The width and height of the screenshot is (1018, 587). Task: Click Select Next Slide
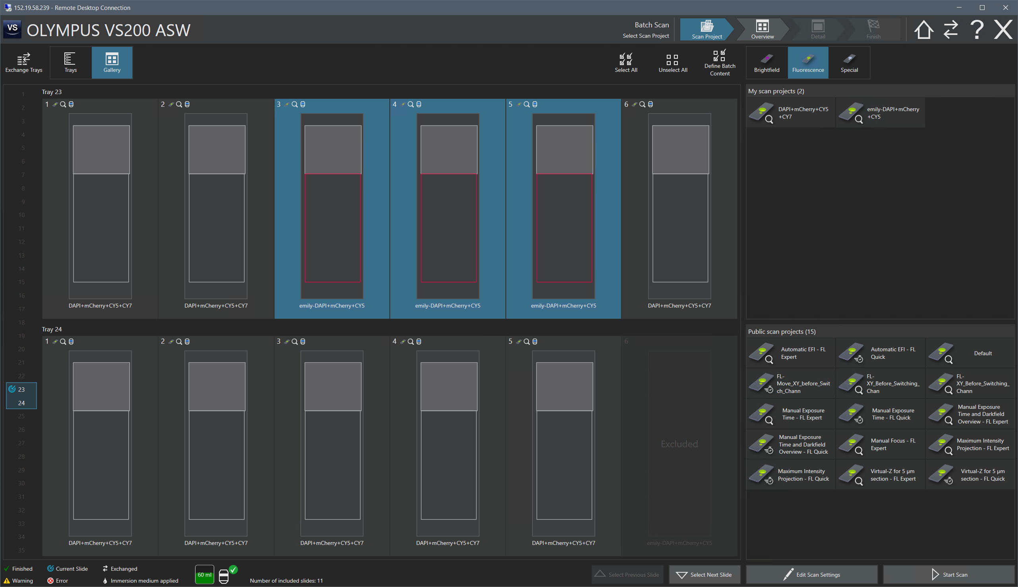704,575
